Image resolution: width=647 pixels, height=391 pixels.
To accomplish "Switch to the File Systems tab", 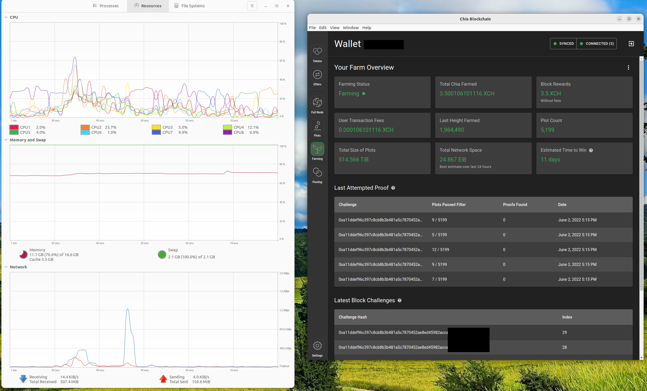I will [x=190, y=6].
